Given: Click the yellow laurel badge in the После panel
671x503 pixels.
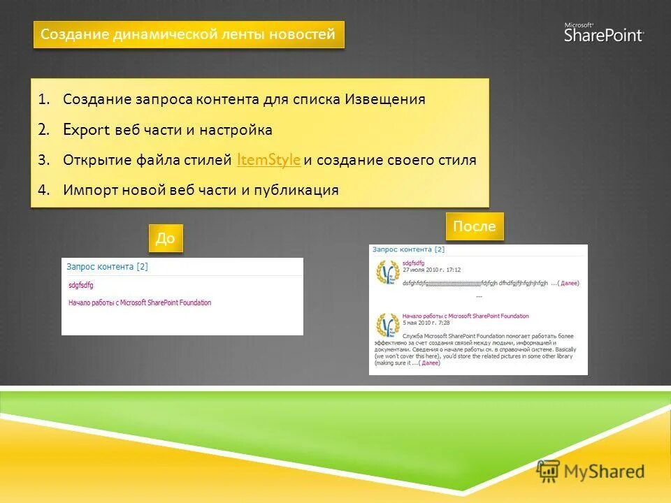Looking at the screenshot, I should [x=386, y=272].
